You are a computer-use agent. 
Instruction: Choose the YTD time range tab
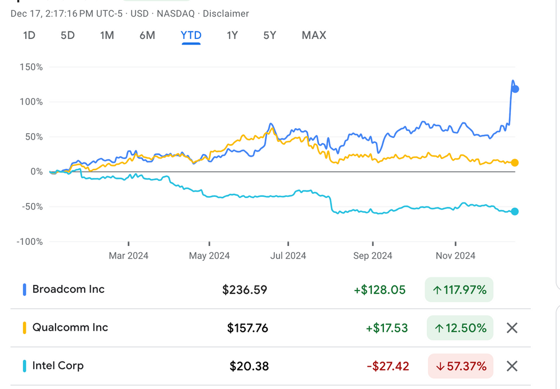[191, 35]
